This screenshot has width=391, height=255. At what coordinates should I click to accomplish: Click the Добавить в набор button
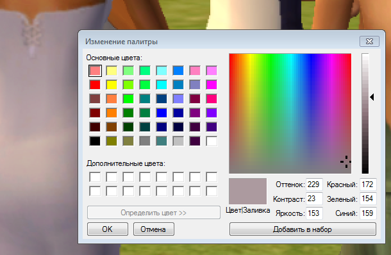303,229
